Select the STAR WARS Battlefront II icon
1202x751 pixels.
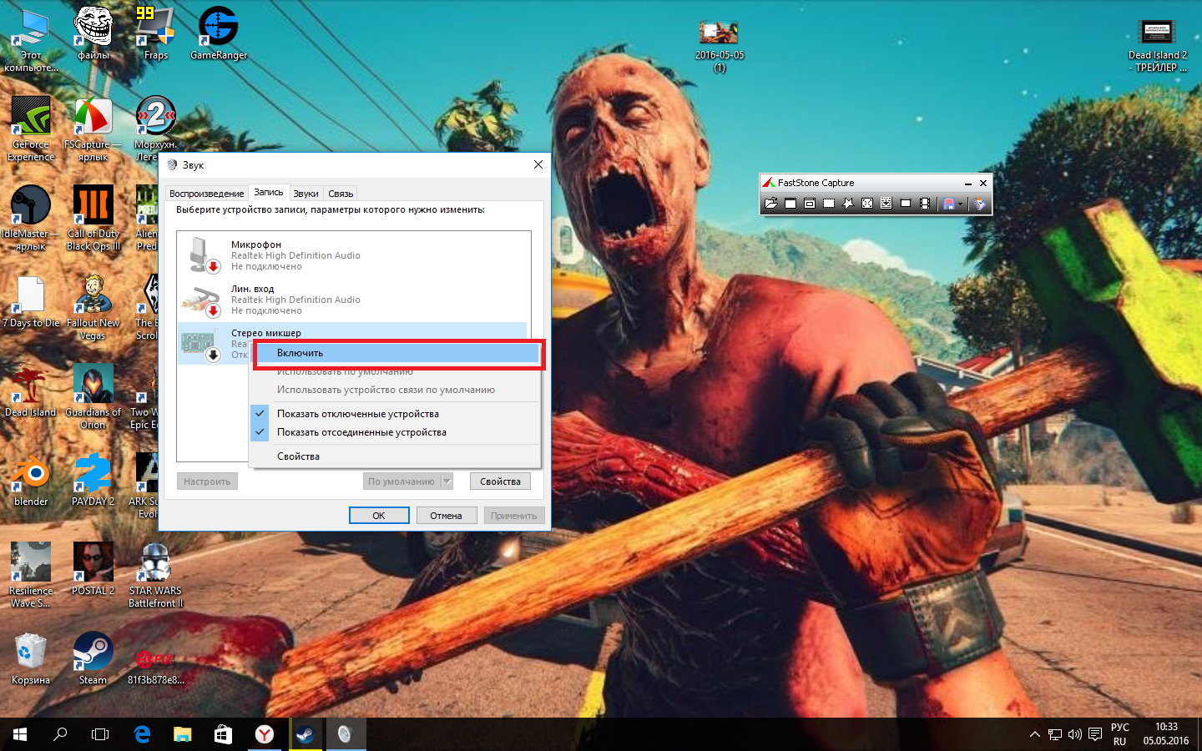(x=155, y=575)
